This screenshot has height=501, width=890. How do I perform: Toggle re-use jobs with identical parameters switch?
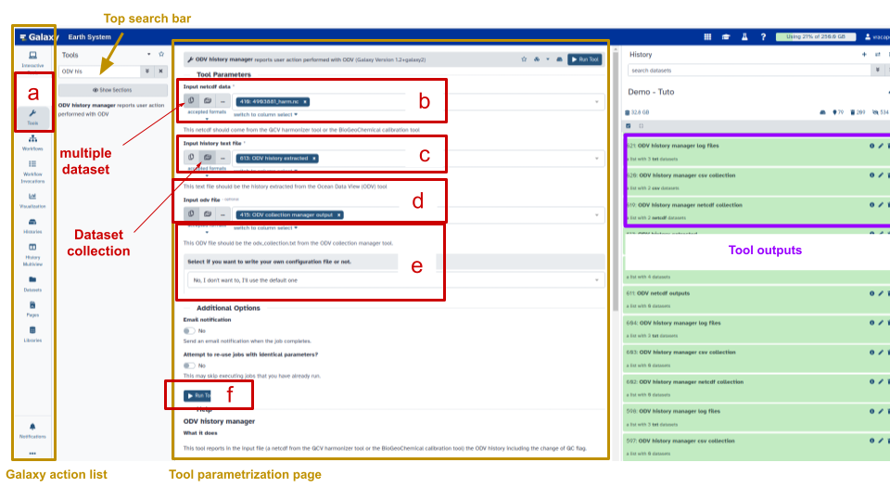(x=190, y=366)
